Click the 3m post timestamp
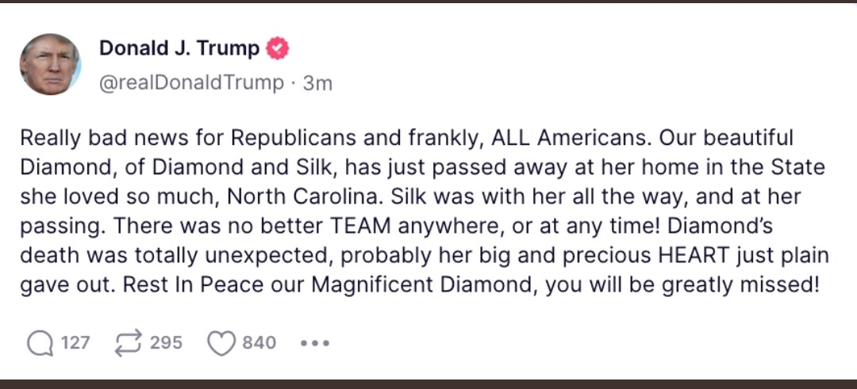The height and width of the screenshot is (389, 857). (318, 82)
